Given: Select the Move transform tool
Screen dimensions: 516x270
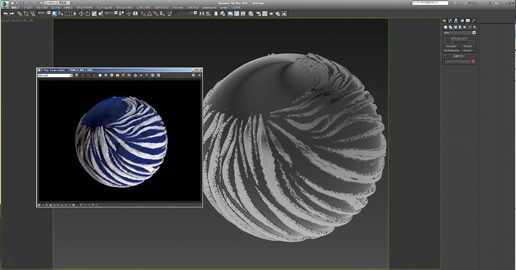Looking at the screenshot, I should pos(81,13).
